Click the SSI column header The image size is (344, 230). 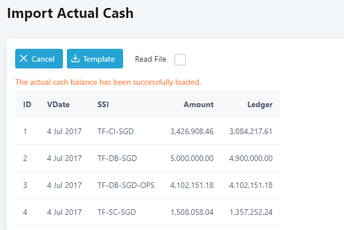click(103, 104)
